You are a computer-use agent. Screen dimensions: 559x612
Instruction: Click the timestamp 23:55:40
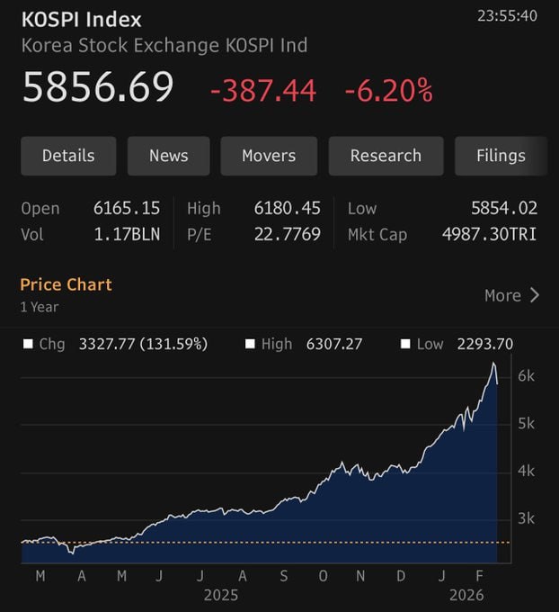click(507, 16)
